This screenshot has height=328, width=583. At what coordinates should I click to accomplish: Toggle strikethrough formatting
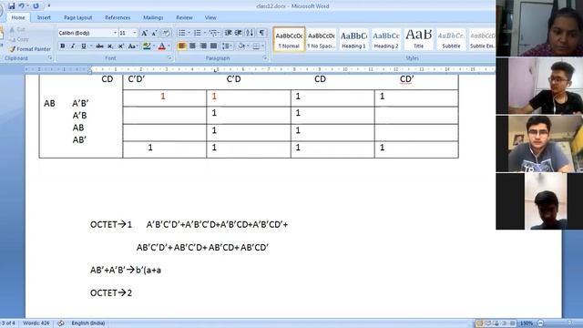[99, 46]
